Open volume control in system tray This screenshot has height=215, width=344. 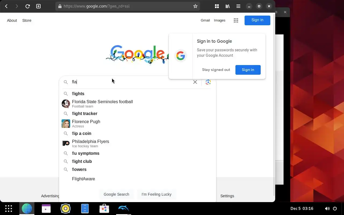click(x=327, y=209)
